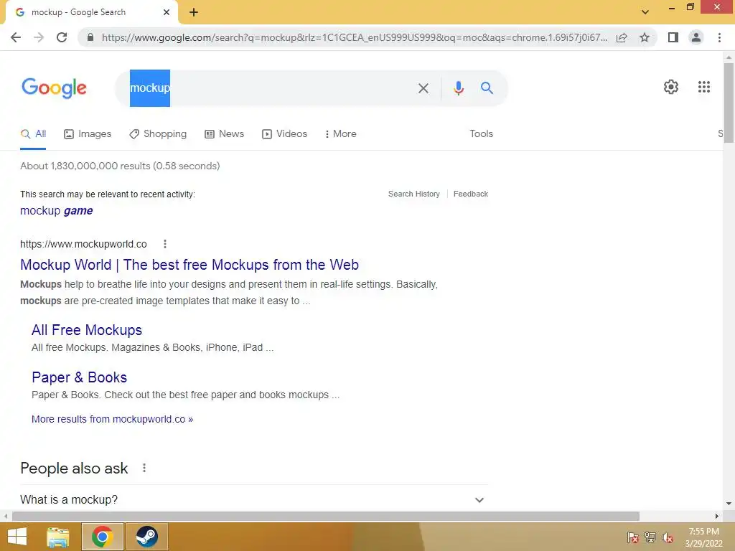Click the "About 1,830,000,000 results" text
Image resolution: width=735 pixels, height=551 pixels.
tap(120, 166)
